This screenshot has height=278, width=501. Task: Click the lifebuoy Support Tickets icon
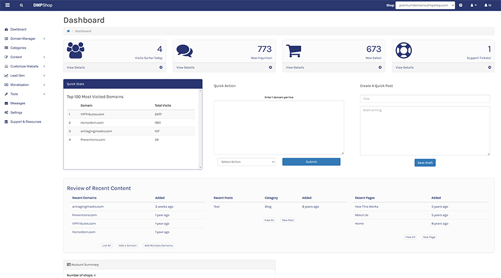coord(404,51)
